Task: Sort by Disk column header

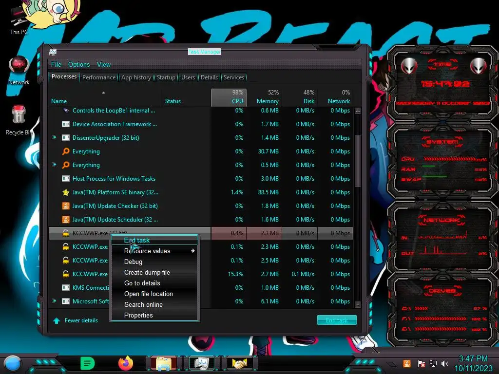Action: point(300,97)
